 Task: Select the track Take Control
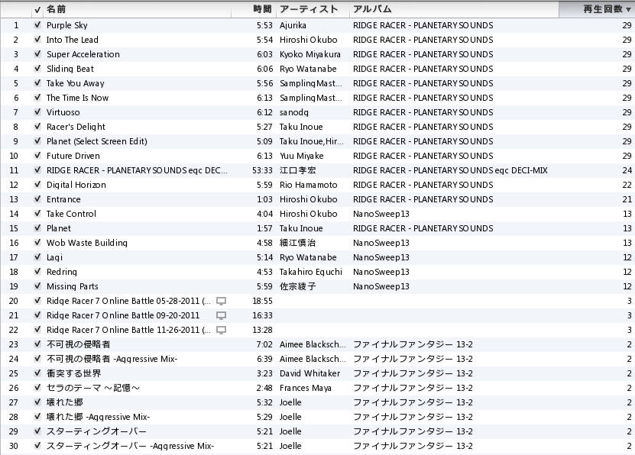71,214
